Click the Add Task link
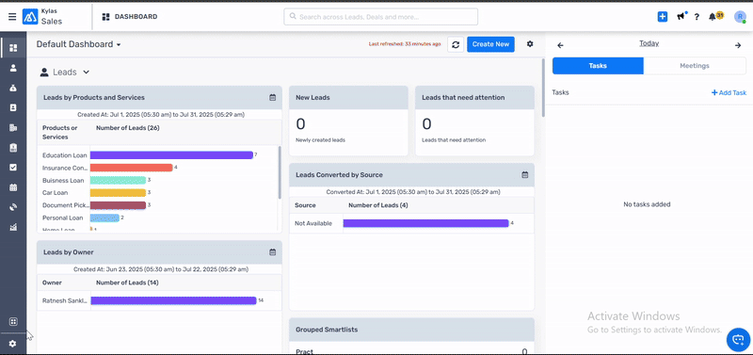753x355 pixels. [729, 92]
